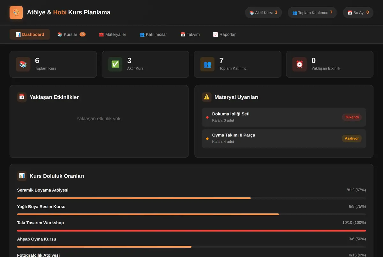Image resolution: width=383 pixels, height=257 pixels.
Task: Click the 8/12 (67%) occupancy value
Action: (x=356, y=190)
